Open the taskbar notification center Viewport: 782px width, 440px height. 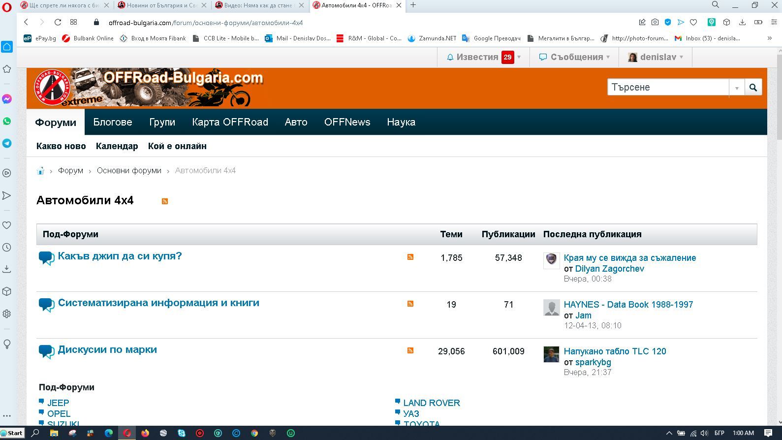[x=768, y=433]
